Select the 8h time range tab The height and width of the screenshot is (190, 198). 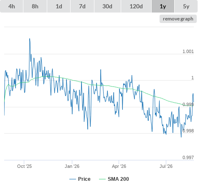click(35, 6)
